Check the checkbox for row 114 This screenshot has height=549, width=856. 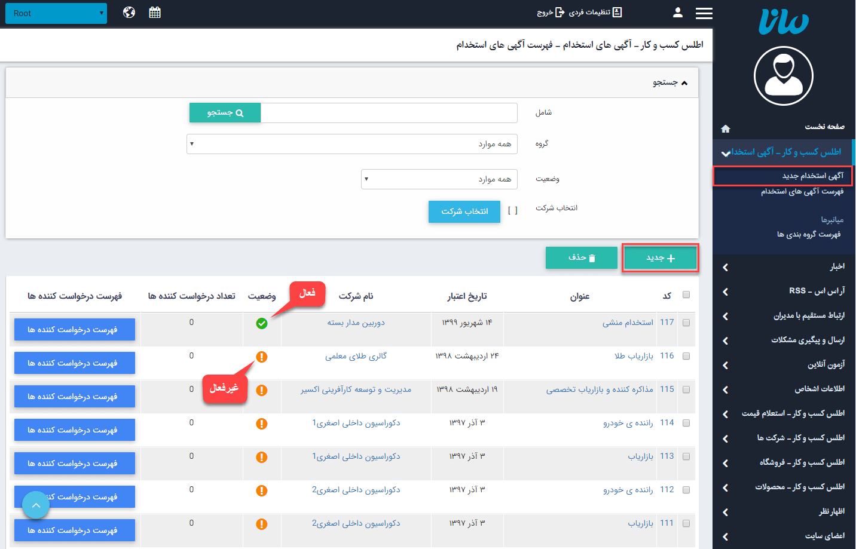(686, 422)
